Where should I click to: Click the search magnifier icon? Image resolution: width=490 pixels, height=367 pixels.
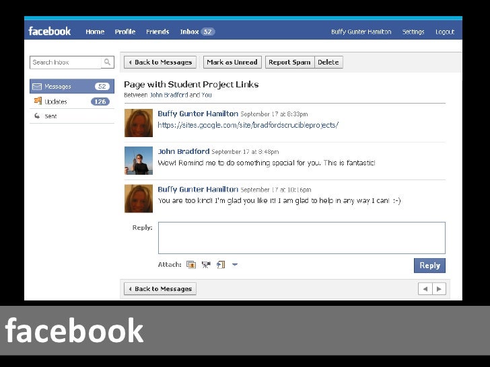pos(107,62)
